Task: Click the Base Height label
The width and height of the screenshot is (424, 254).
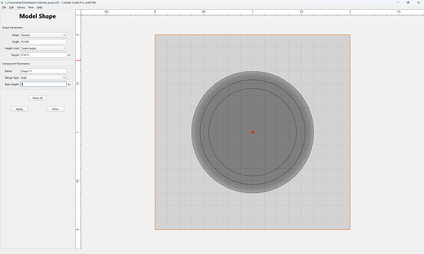Action: click(12, 85)
